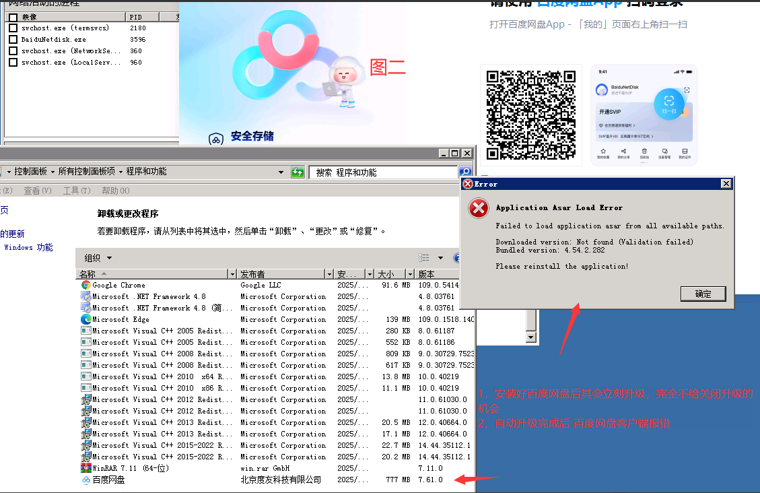Toggle the select-all checkbox in 映像 header
Image resolution: width=760 pixels, height=493 pixels.
[13, 17]
